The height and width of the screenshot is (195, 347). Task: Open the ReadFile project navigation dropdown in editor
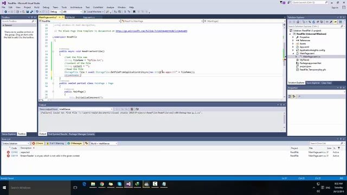point(80,21)
